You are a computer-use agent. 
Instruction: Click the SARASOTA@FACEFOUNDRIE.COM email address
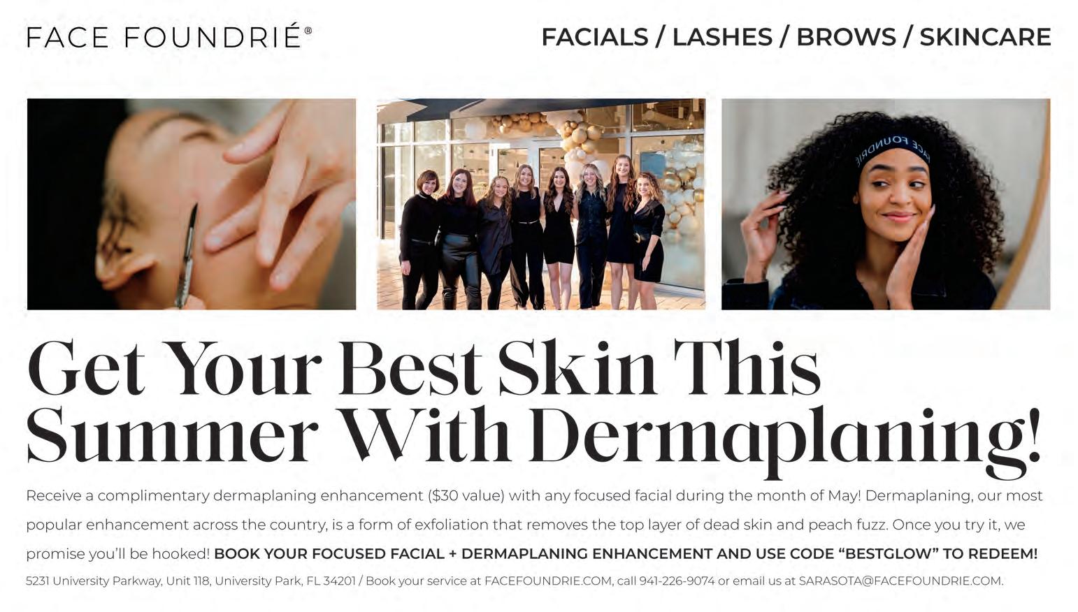pos(900,581)
